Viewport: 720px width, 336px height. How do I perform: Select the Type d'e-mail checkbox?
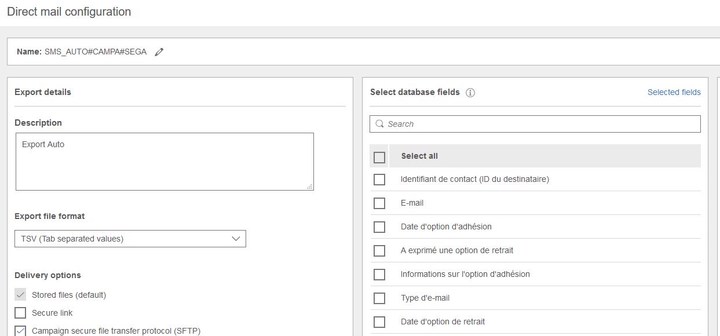(x=379, y=298)
